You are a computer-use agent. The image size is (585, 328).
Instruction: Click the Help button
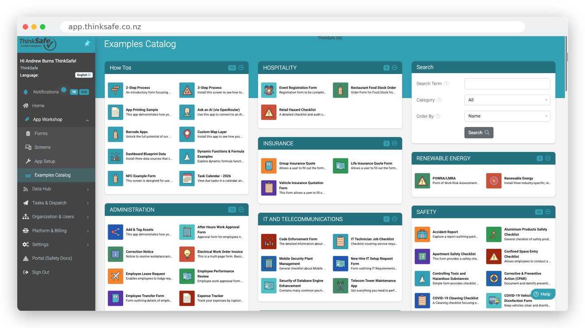pyautogui.click(x=542, y=294)
